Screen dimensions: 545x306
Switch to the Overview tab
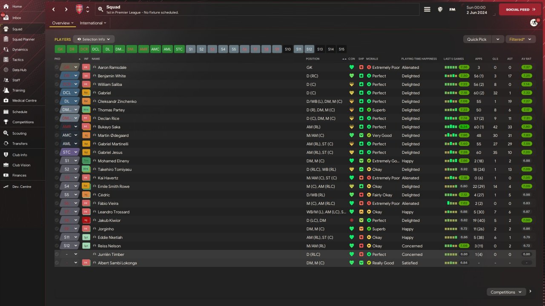pos(63,23)
